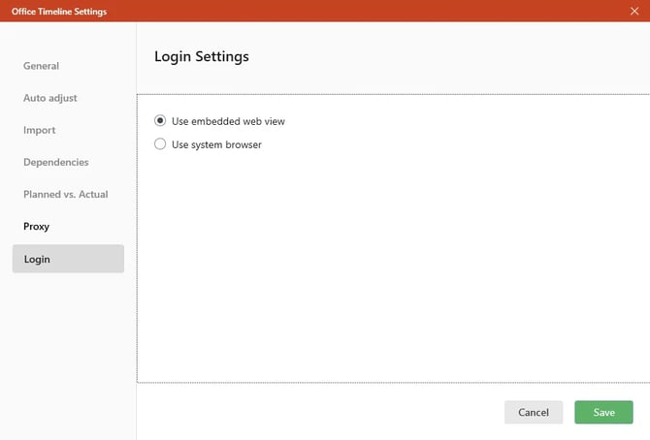Viewport: 650px width, 440px height.
Task: Select the embedded web view radio button
Action: point(160,121)
